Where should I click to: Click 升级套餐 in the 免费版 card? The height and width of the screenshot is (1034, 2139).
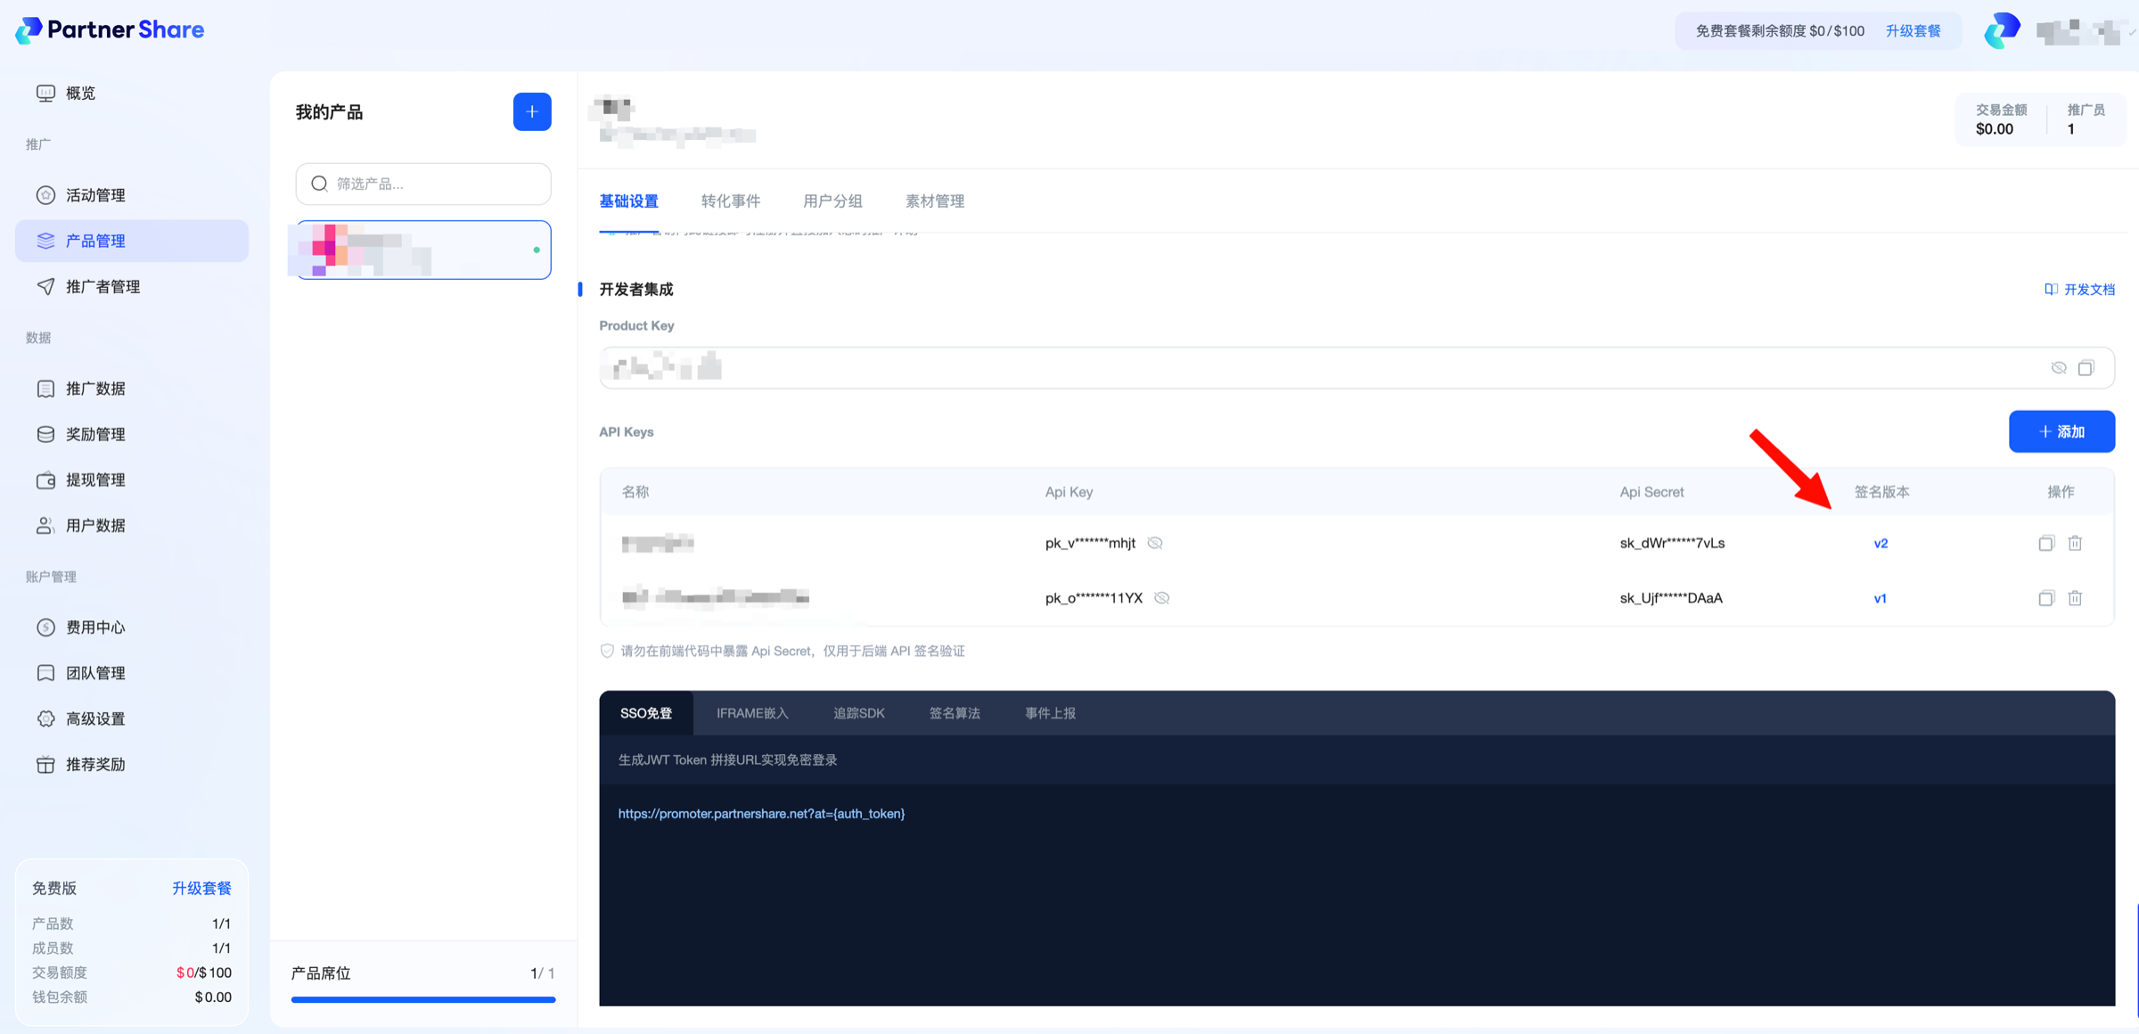[x=201, y=888]
